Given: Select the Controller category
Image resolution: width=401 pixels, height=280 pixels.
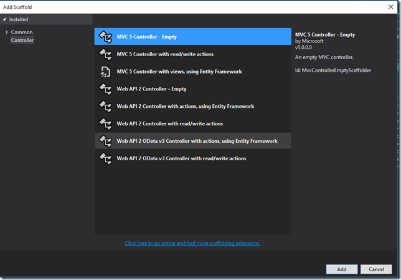Looking at the screenshot, I should tap(22, 40).
